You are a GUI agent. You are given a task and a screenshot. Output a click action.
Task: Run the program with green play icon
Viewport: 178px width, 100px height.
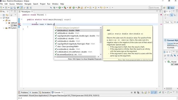[x=60, y=7]
